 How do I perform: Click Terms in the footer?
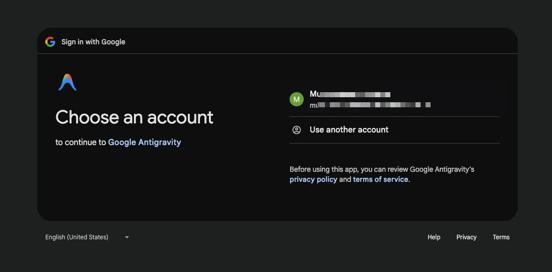501,237
